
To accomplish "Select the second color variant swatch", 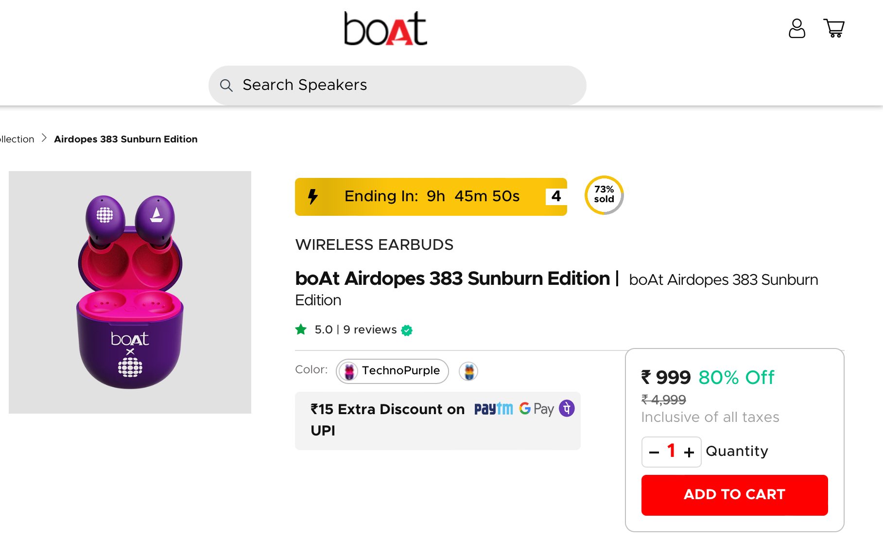I will point(468,371).
